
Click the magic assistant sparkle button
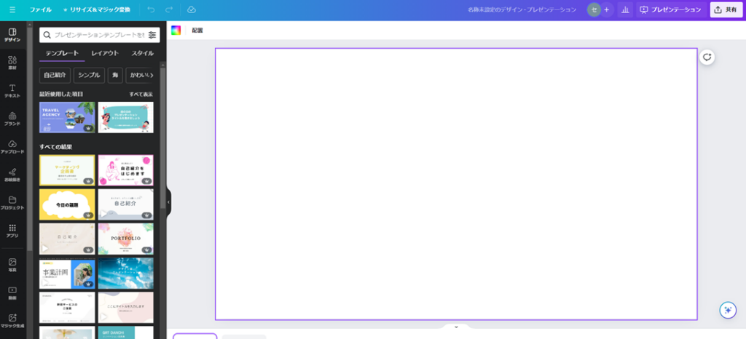coord(727,310)
